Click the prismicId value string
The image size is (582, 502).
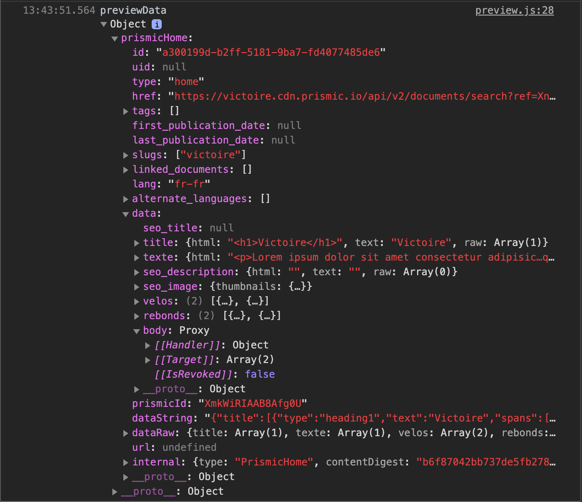(253, 403)
